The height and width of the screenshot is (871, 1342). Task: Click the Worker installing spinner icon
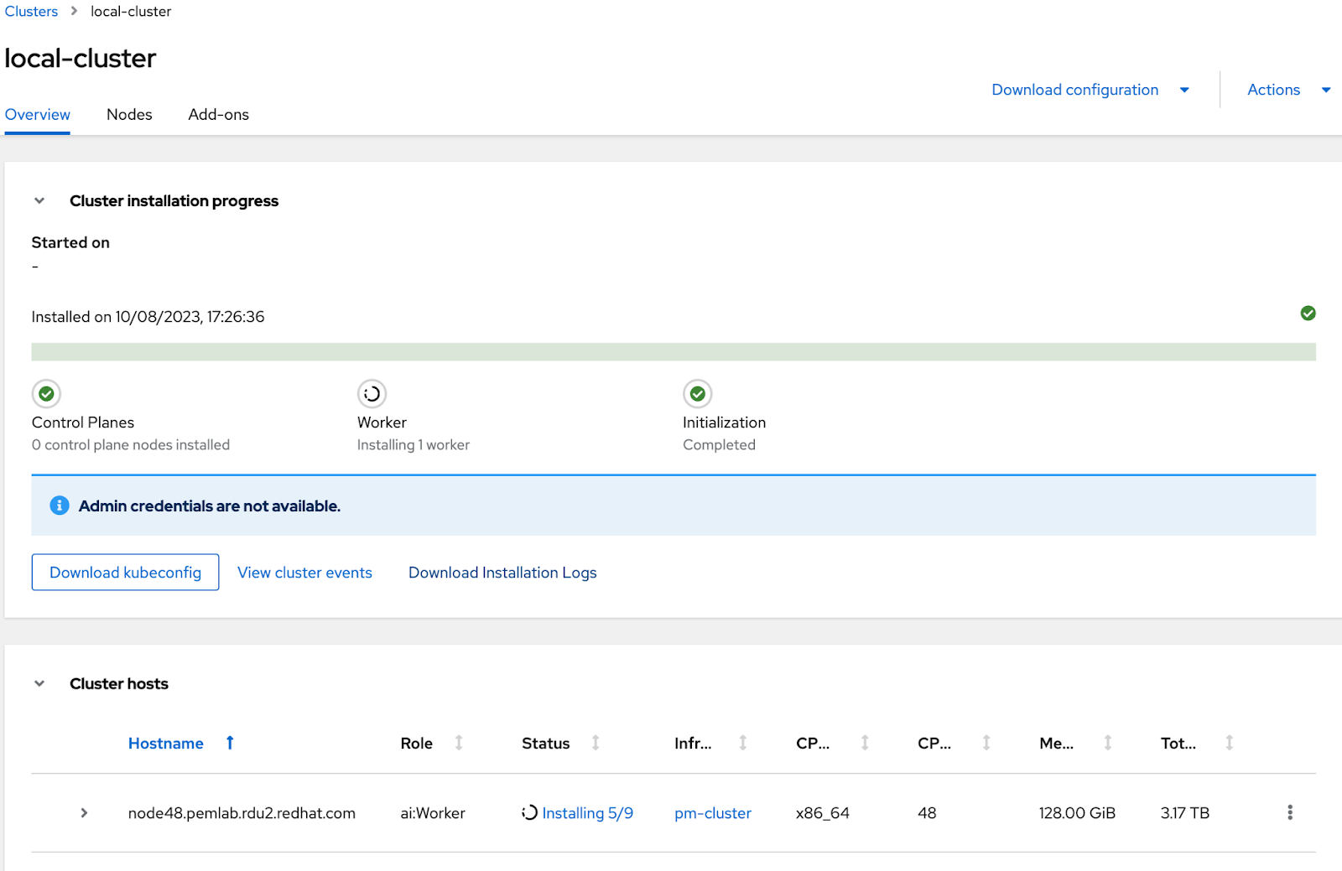[x=371, y=393]
